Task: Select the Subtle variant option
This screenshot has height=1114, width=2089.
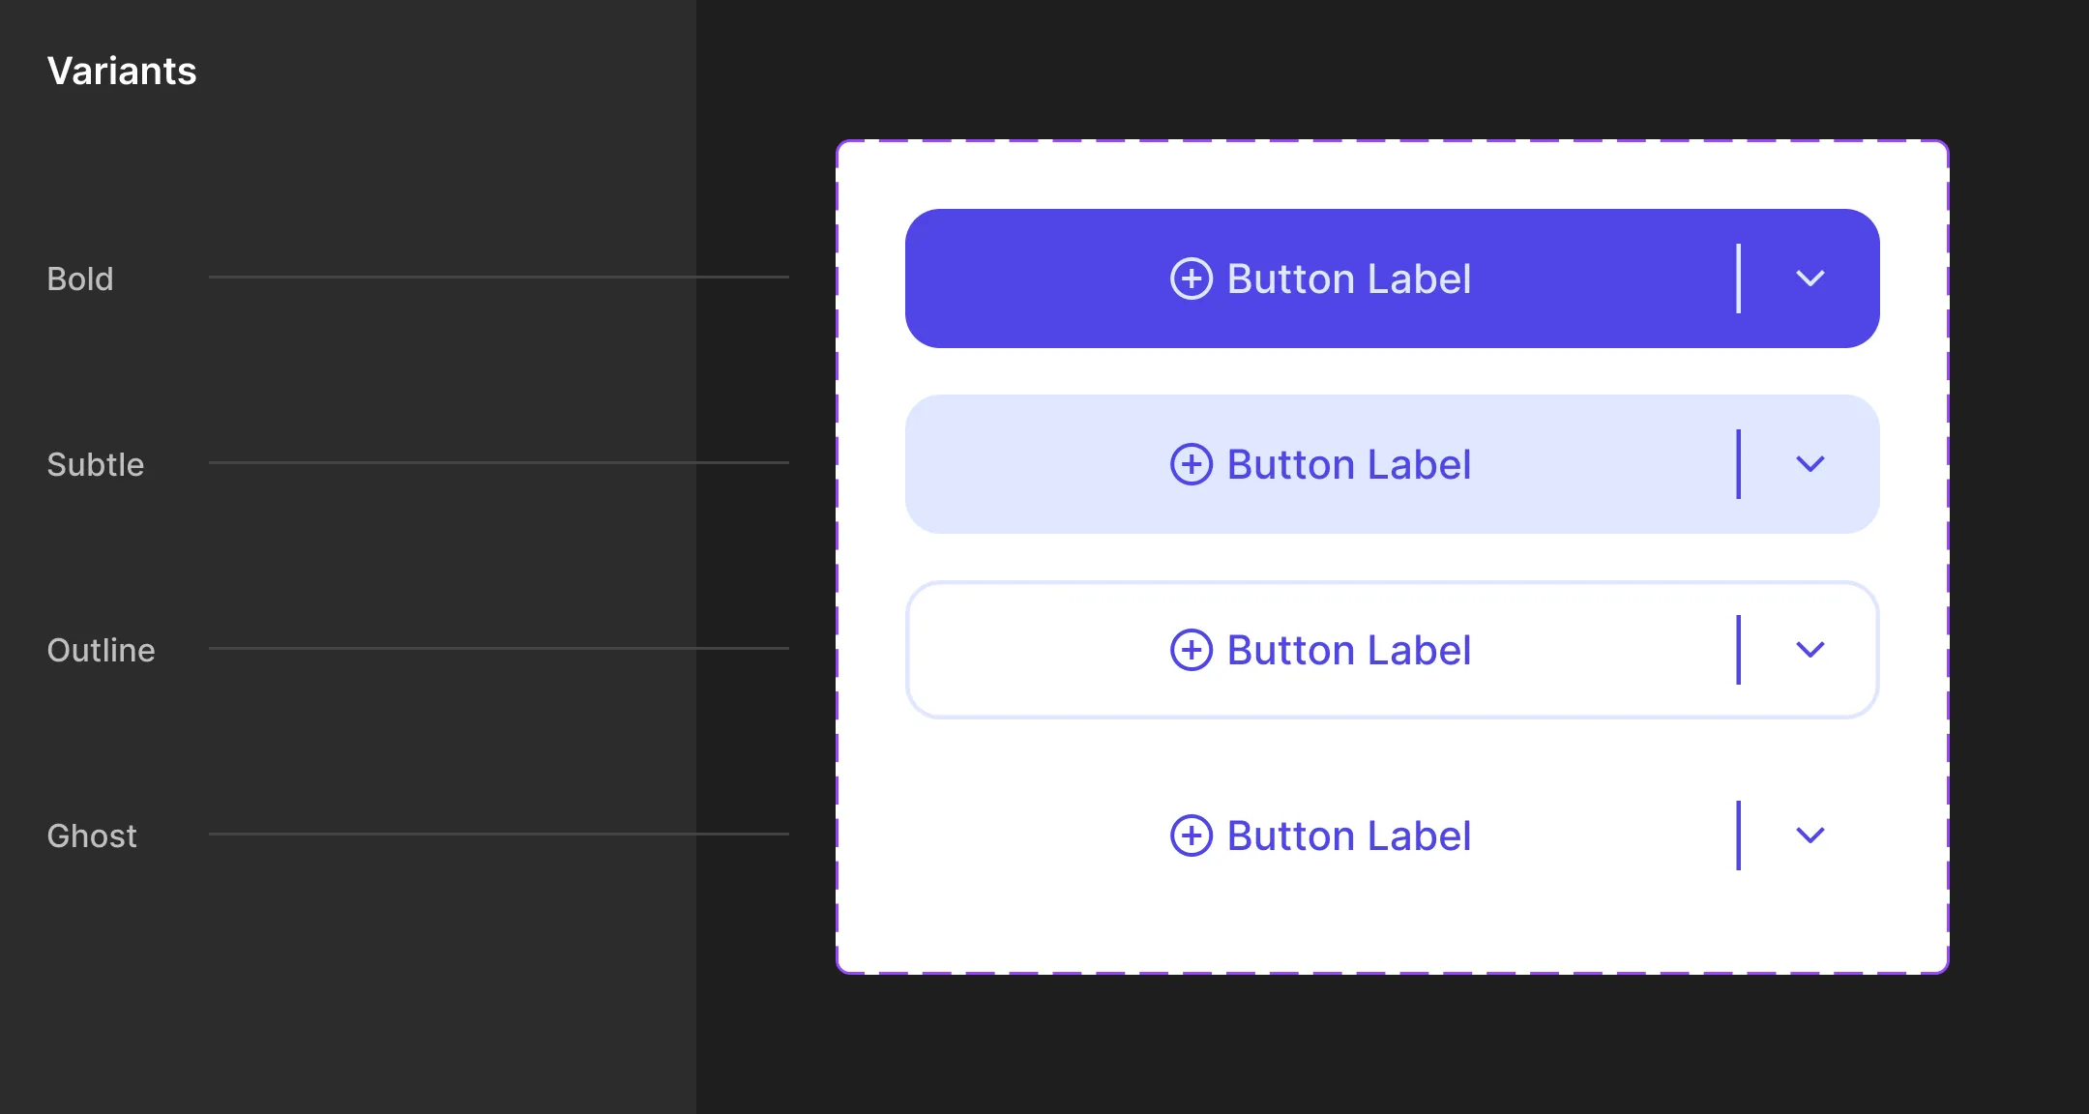Action: point(96,463)
